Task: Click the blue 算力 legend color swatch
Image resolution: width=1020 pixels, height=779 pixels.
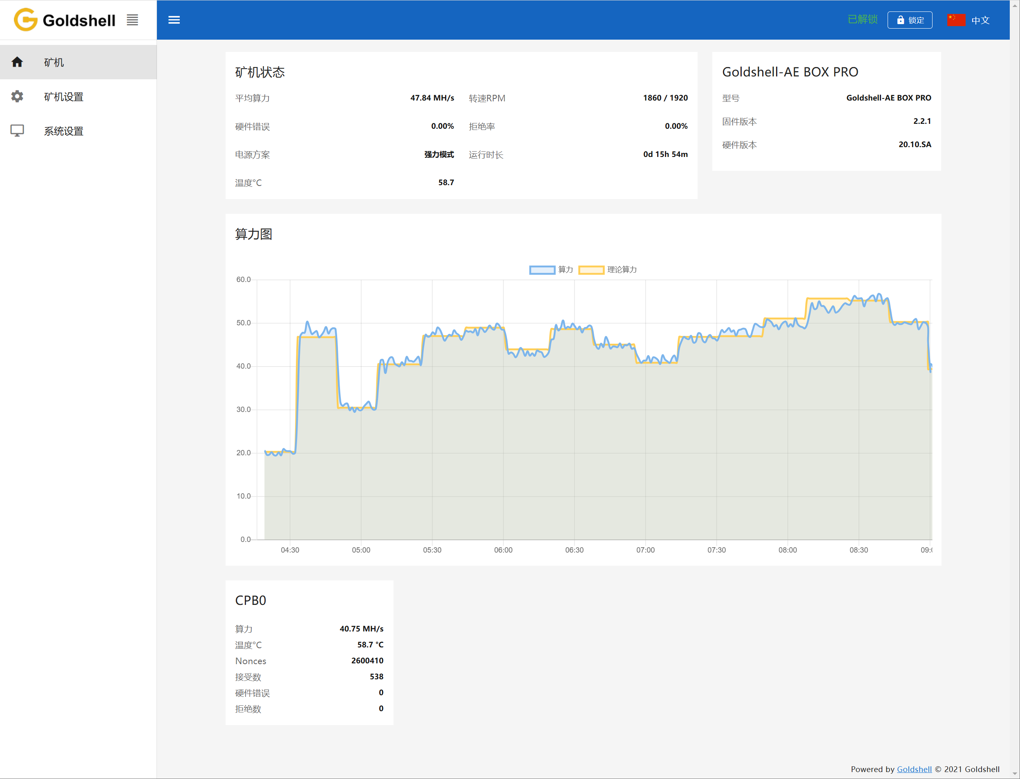Action: 542,270
